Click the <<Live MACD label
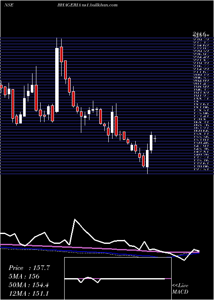This screenshot has width=214, height=300. 180,289
